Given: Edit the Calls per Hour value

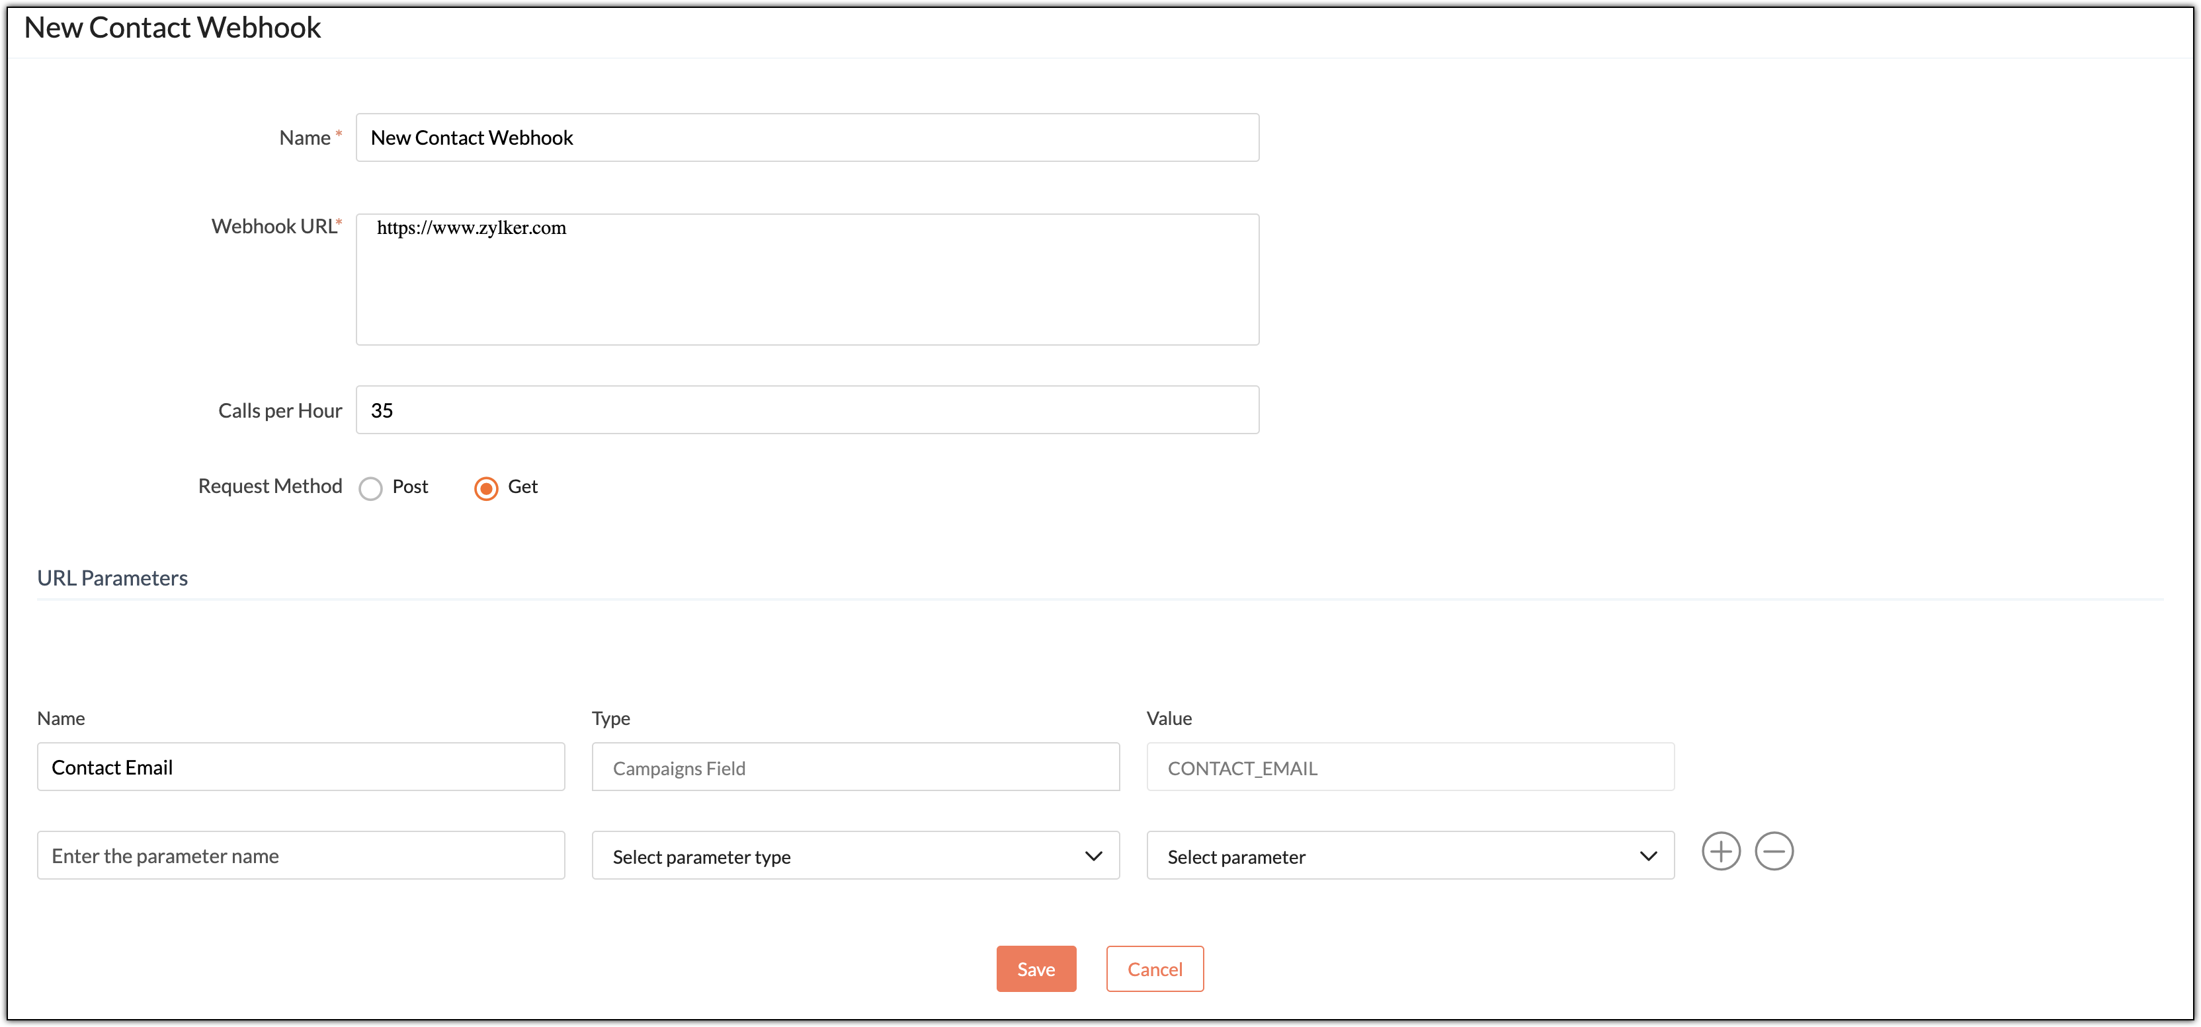Looking at the screenshot, I should point(808,410).
